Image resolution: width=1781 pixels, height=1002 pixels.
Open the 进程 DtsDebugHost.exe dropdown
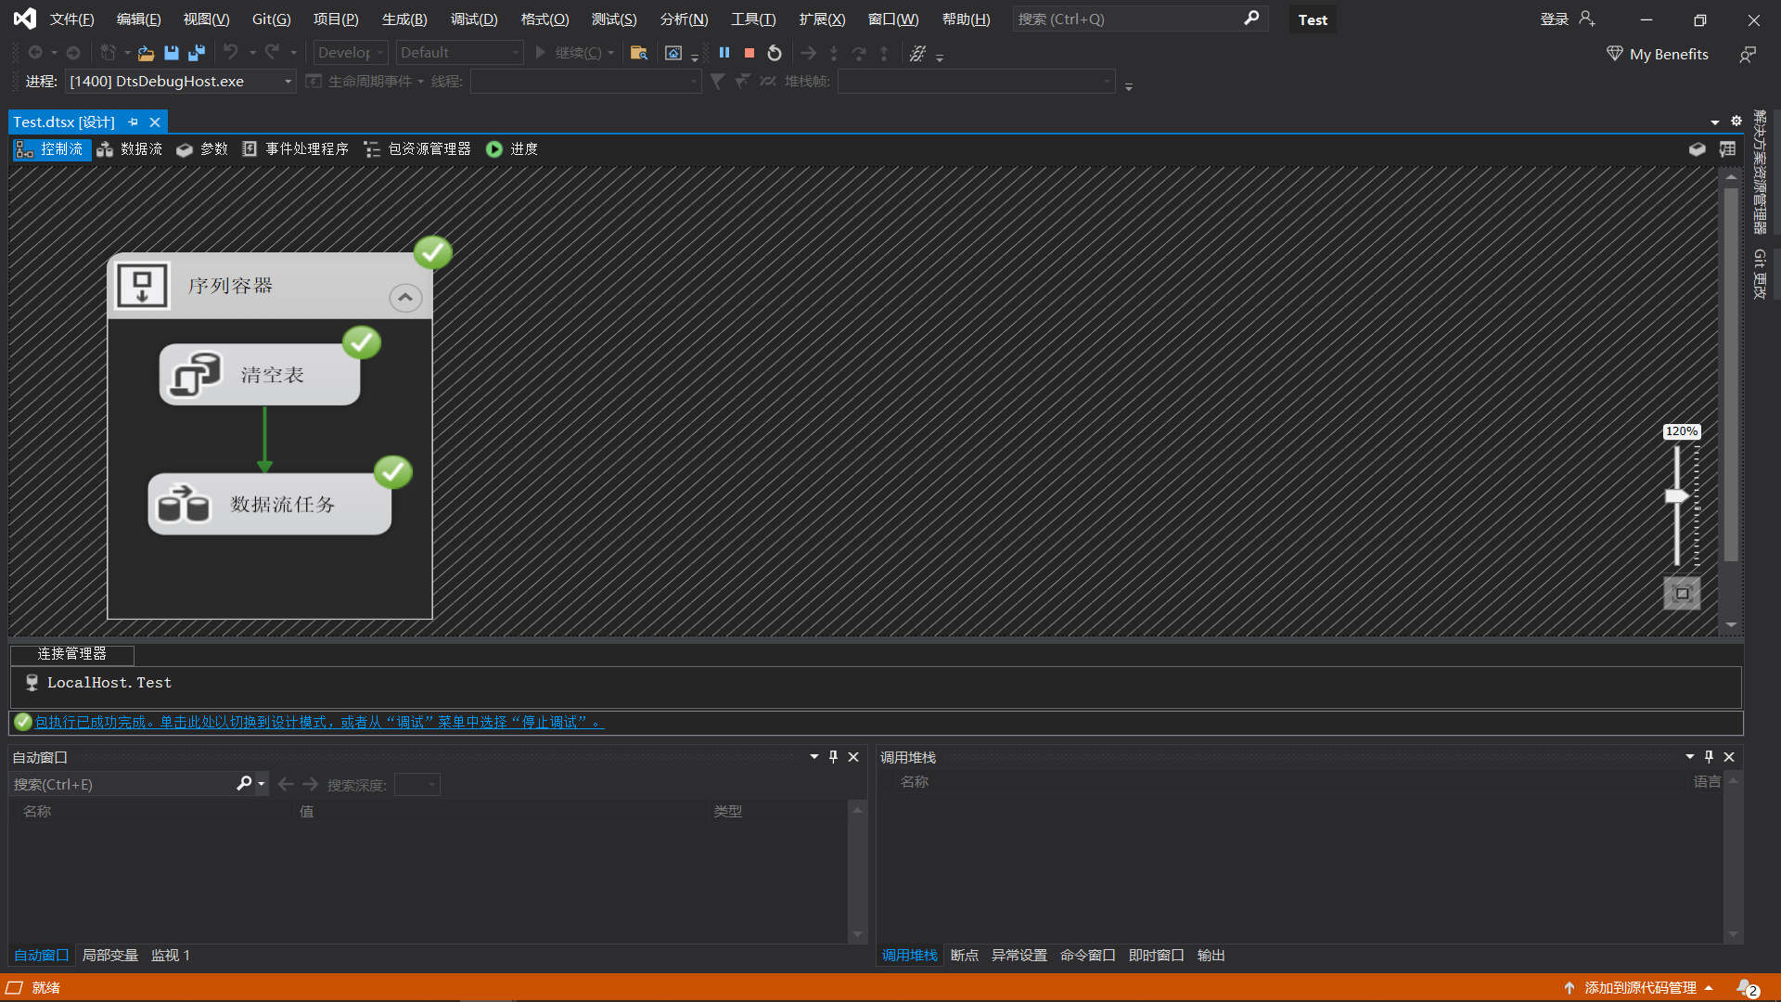tap(288, 82)
